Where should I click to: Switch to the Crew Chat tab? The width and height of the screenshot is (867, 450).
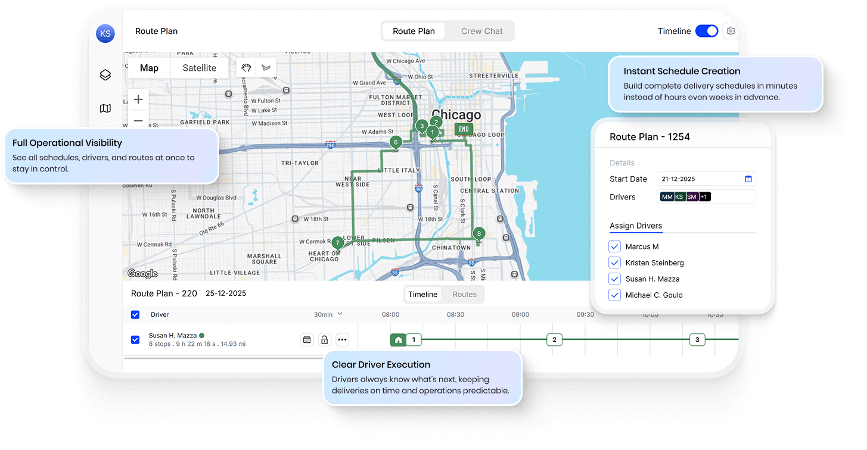click(x=481, y=30)
